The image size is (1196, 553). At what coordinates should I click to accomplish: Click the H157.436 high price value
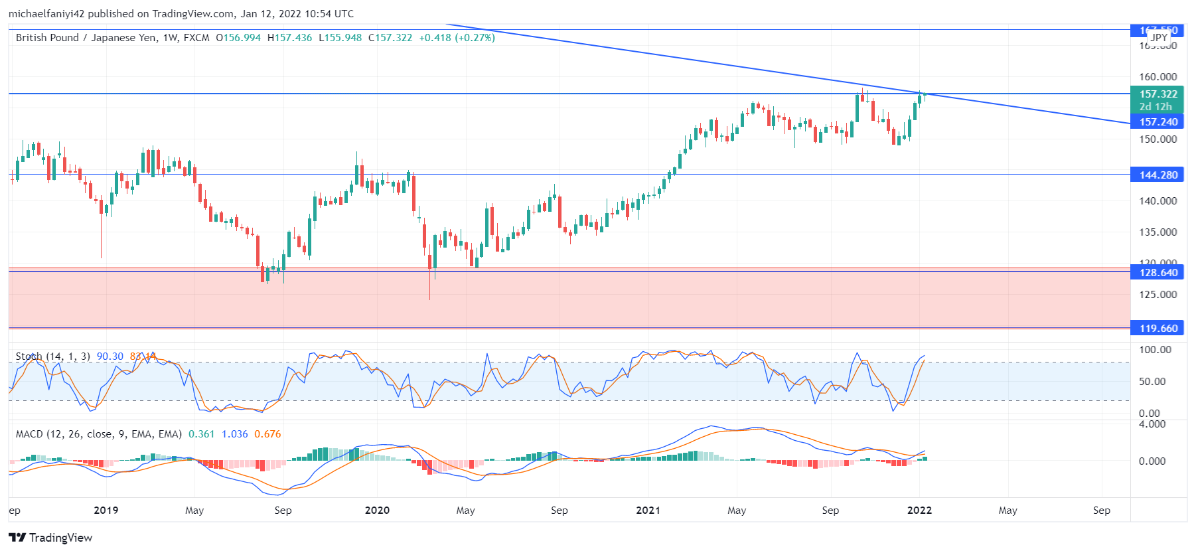(289, 38)
